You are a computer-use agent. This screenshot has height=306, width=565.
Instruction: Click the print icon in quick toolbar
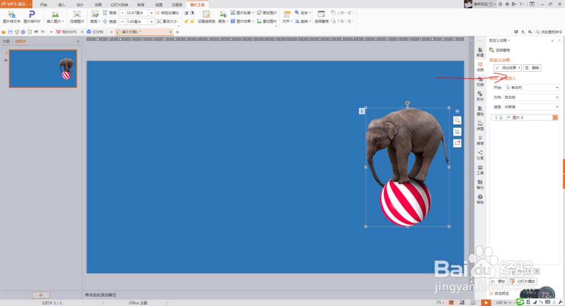coord(23,32)
